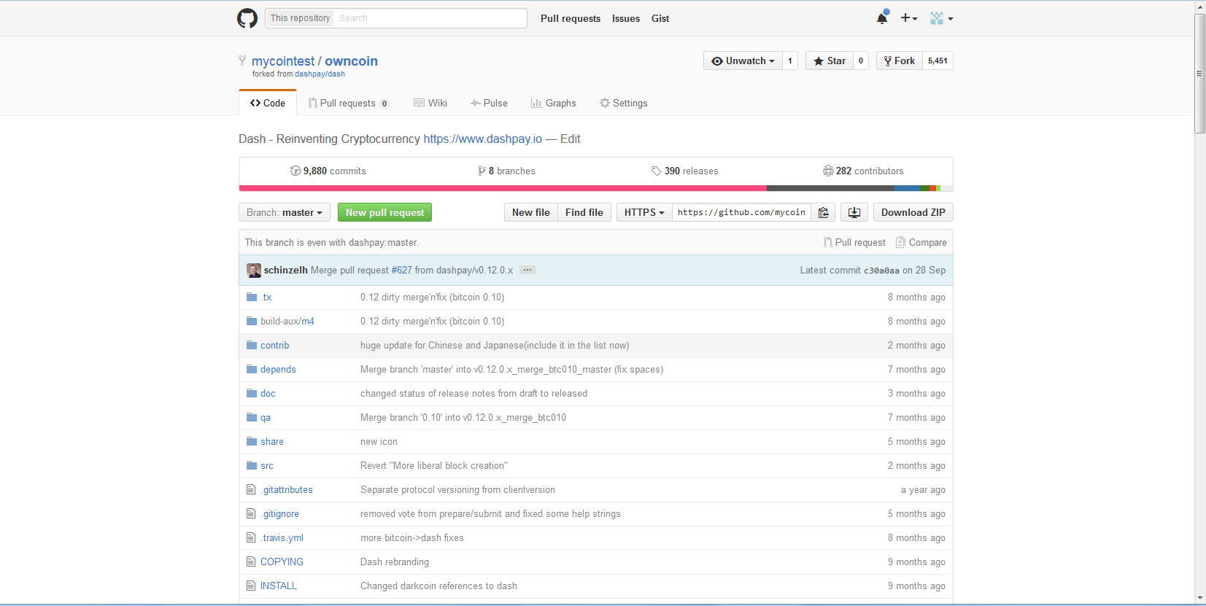View the 282 contributors
The height and width of the screenshot is (606, 1206).
pyautogui.click(x=863, y=171)
